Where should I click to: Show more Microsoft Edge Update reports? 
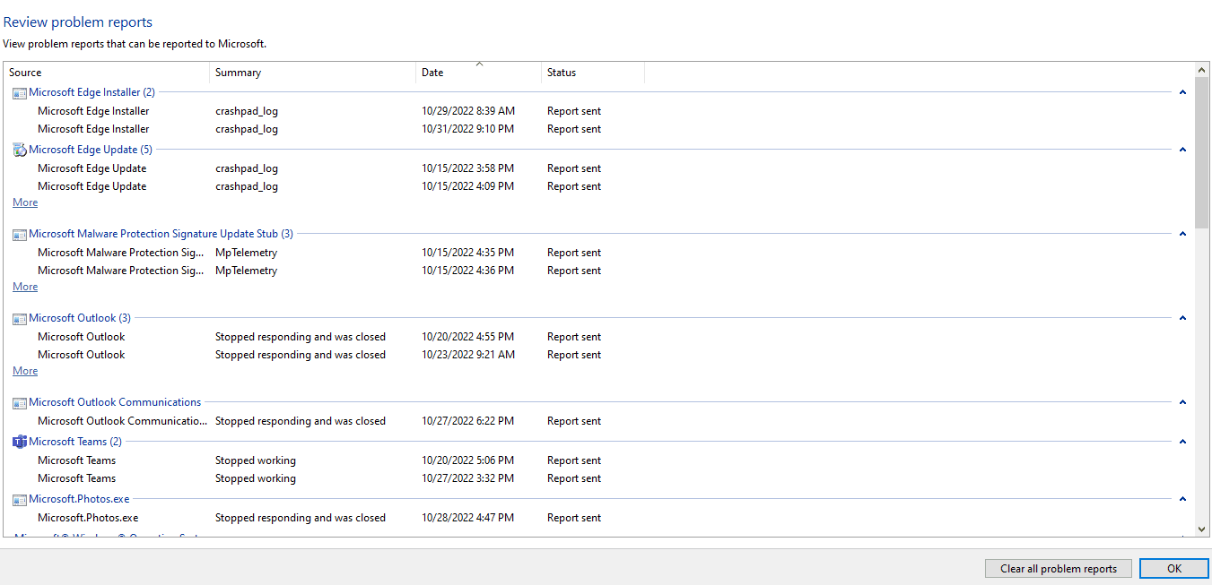click(x=25, y=202)
